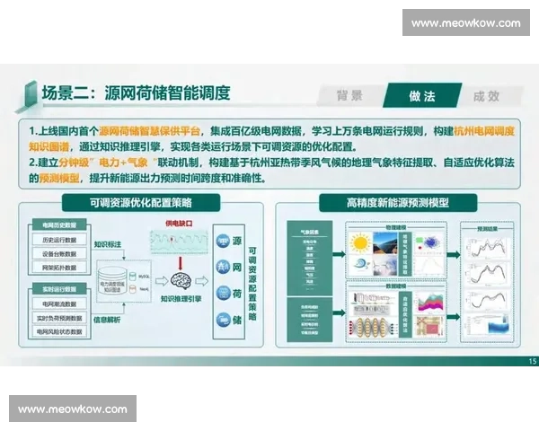
Task: Click the blue 网 circle icon
Action: click(x=223, y=267)
